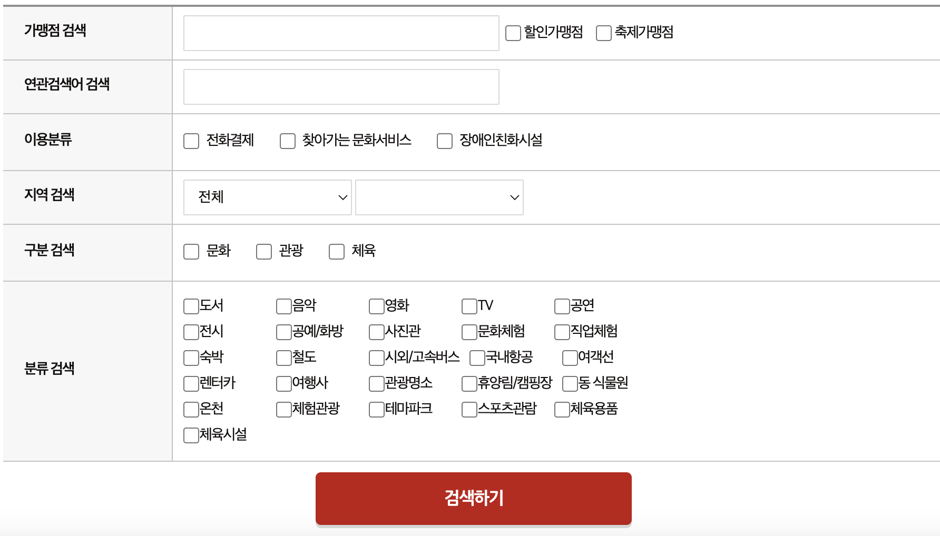The image size is (940, 536).
Task: Select the 장애인친화시설 checkbox
Action: (444, 141)
